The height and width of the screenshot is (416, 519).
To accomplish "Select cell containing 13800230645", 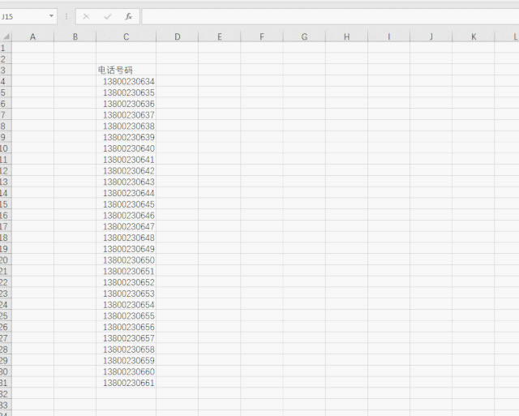I will (x=127, y=204).
